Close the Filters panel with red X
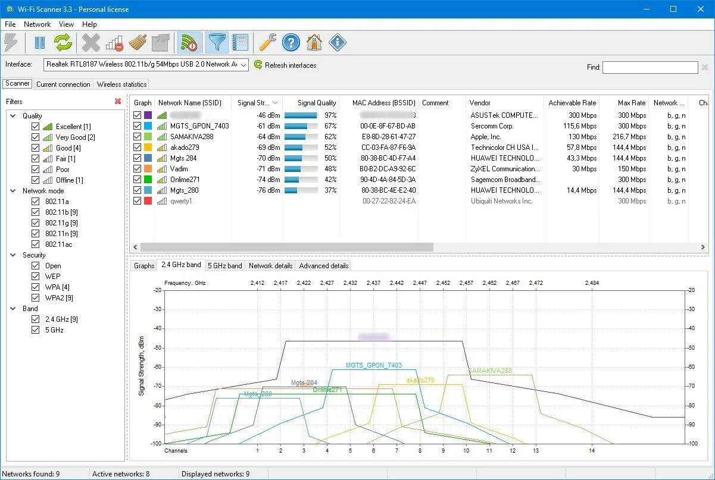 click(x=118, y=102)
